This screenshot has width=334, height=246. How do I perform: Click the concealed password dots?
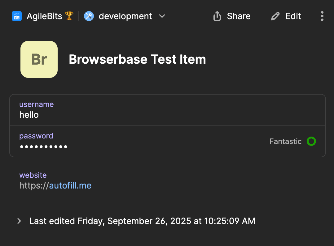click(x=43, y=146)
